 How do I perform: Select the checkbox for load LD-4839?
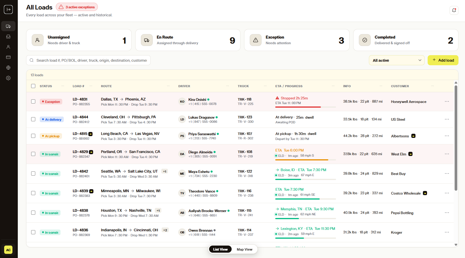coord(33,193)
